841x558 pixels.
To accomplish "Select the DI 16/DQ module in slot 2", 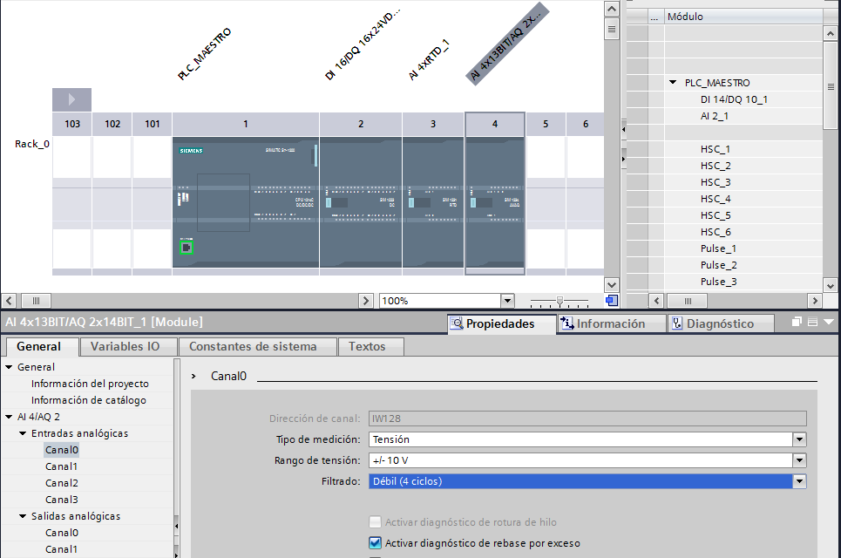I will pos(360,202).
